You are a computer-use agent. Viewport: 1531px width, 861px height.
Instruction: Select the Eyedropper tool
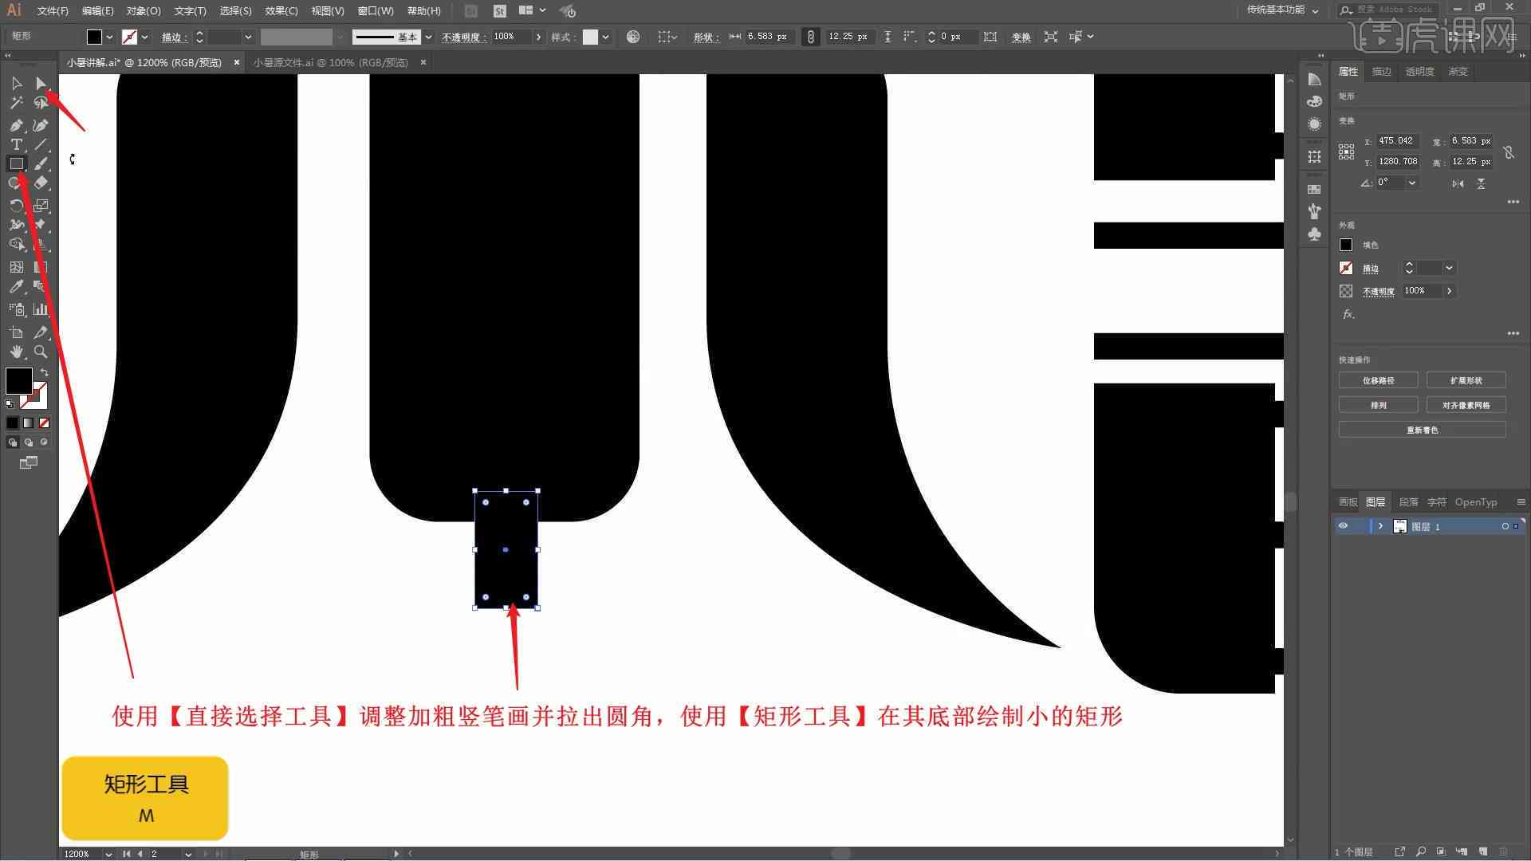point(14,287)
